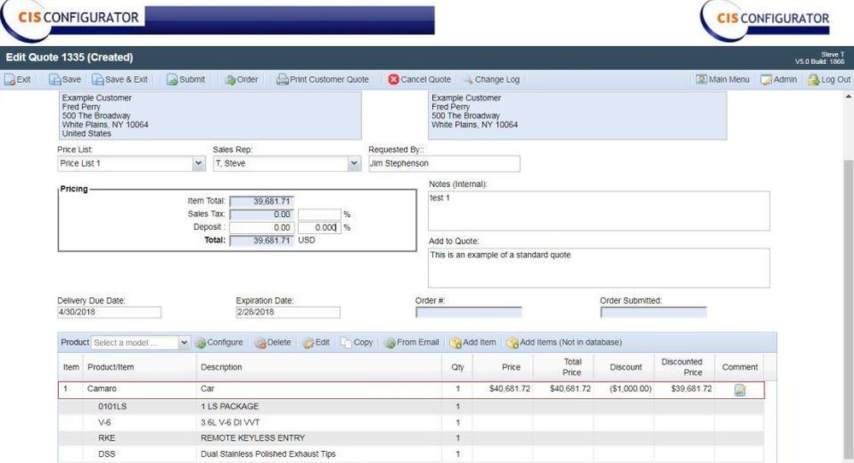This screenshot has width=854, height=463.
Task: Click the Discount column header
Action: click(x=625, y=367)
